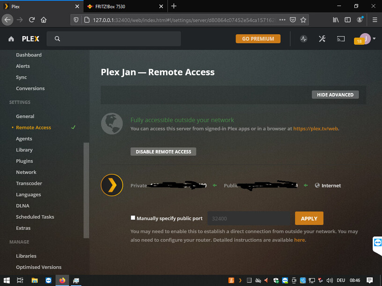Follow the https://plex.tv/web link
This screenshot has height=286, width=382.
[316, 129]
